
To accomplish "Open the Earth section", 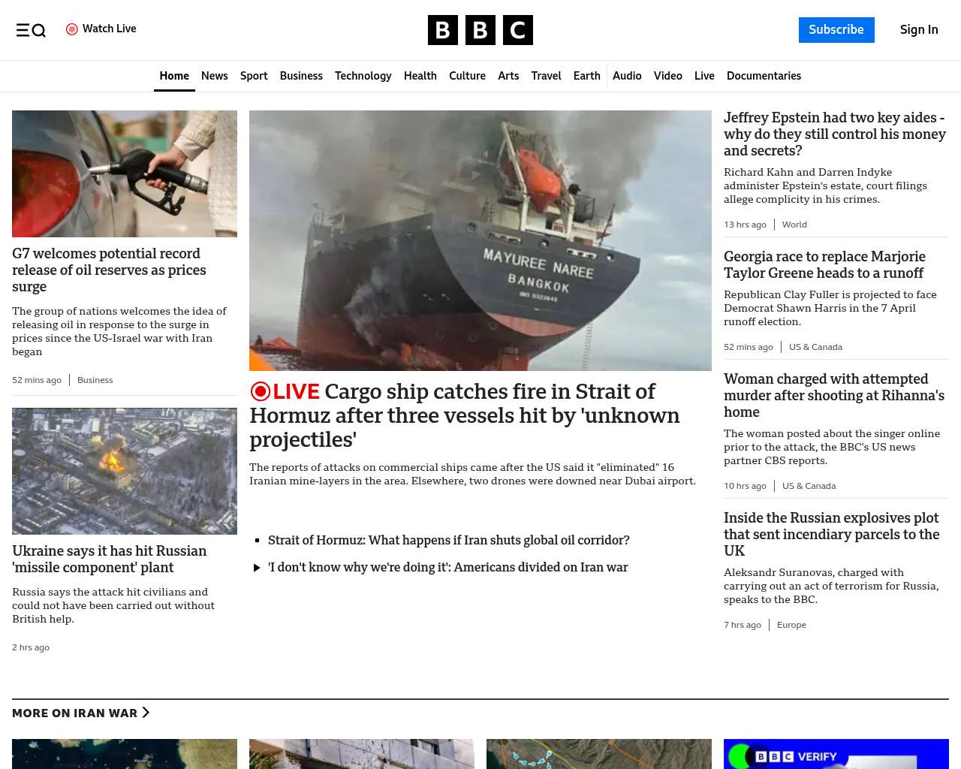I will (x=587, y=76).
